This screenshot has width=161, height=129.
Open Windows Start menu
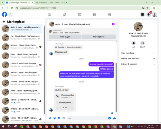tap(3, 126)
